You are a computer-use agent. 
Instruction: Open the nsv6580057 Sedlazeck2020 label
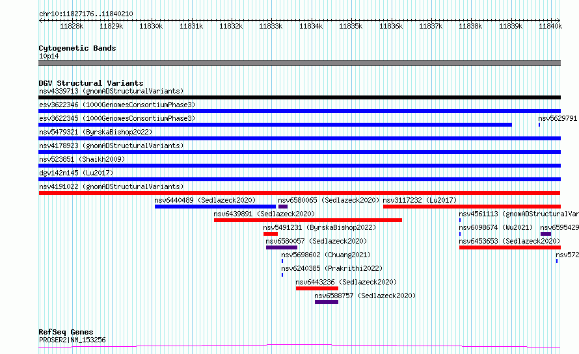click(x=316, y=241)
